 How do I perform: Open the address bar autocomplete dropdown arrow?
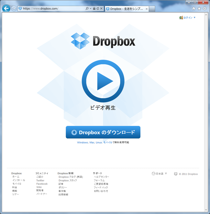(x=91, y=8)
